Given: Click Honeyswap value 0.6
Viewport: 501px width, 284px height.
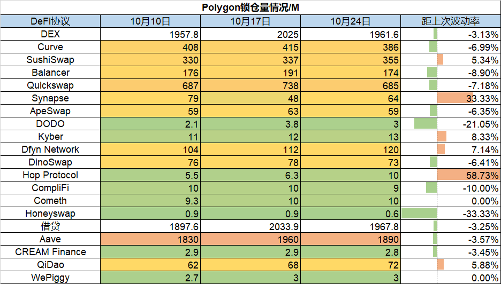Looking at the screenshot, I should (x=351, y=213).
